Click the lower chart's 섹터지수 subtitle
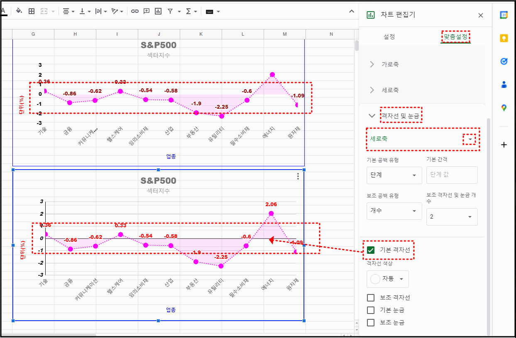516x338 pixels. coord(158,191)
